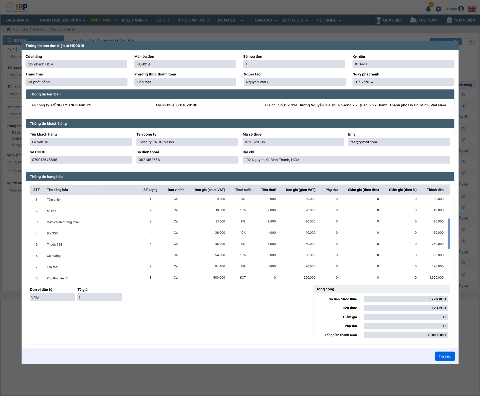Click the home icon in breadcrumb
Image resolution: width=480 pixels, height=396 pixels.
(x=8, y=29)
